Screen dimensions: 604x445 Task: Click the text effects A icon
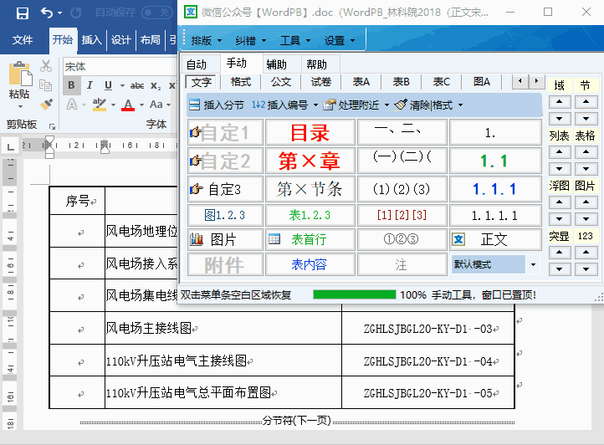click(x=72, y=104)
